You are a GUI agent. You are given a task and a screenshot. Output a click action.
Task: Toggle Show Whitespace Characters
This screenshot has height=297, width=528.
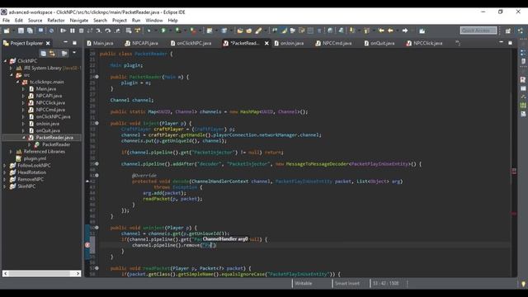point(319,31)
